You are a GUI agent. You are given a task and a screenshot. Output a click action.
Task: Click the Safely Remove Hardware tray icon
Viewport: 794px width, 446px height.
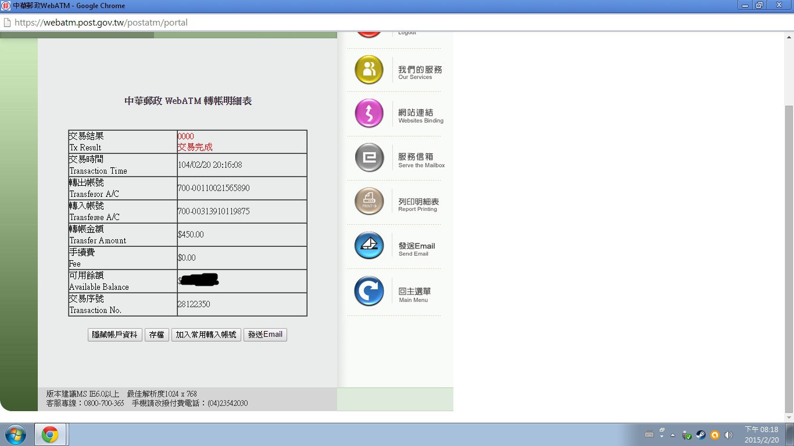pyautogui.click(x=687, y=435)
